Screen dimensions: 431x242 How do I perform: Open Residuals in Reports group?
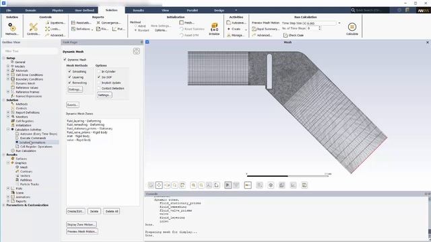pyautogui.click(x=81, y=23)
